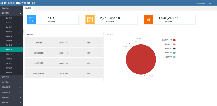Expand the 基础档案 menu group
The width and height of the screenshot is (217, 106).
point(11,8)
